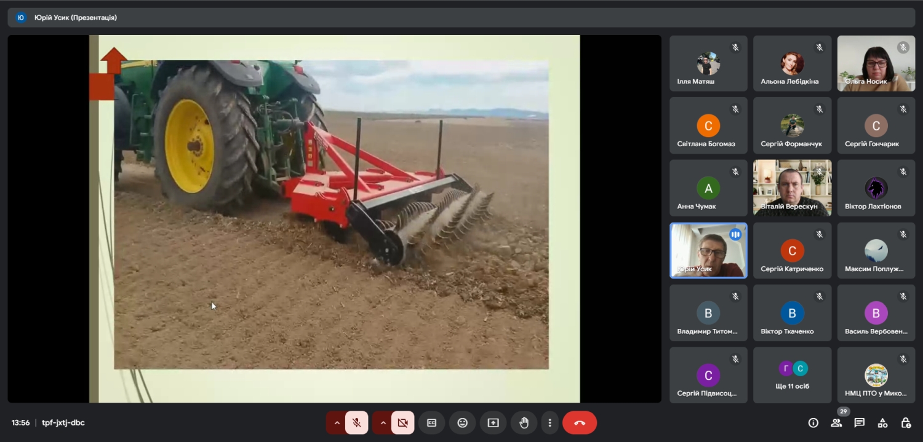Select Ілля Матяш participant tile
Viewport: 923px width, 442px height.
point(708,63)
